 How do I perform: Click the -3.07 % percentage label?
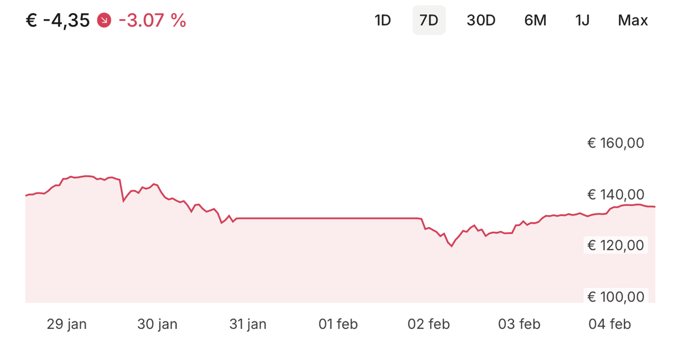coord(152,21)
